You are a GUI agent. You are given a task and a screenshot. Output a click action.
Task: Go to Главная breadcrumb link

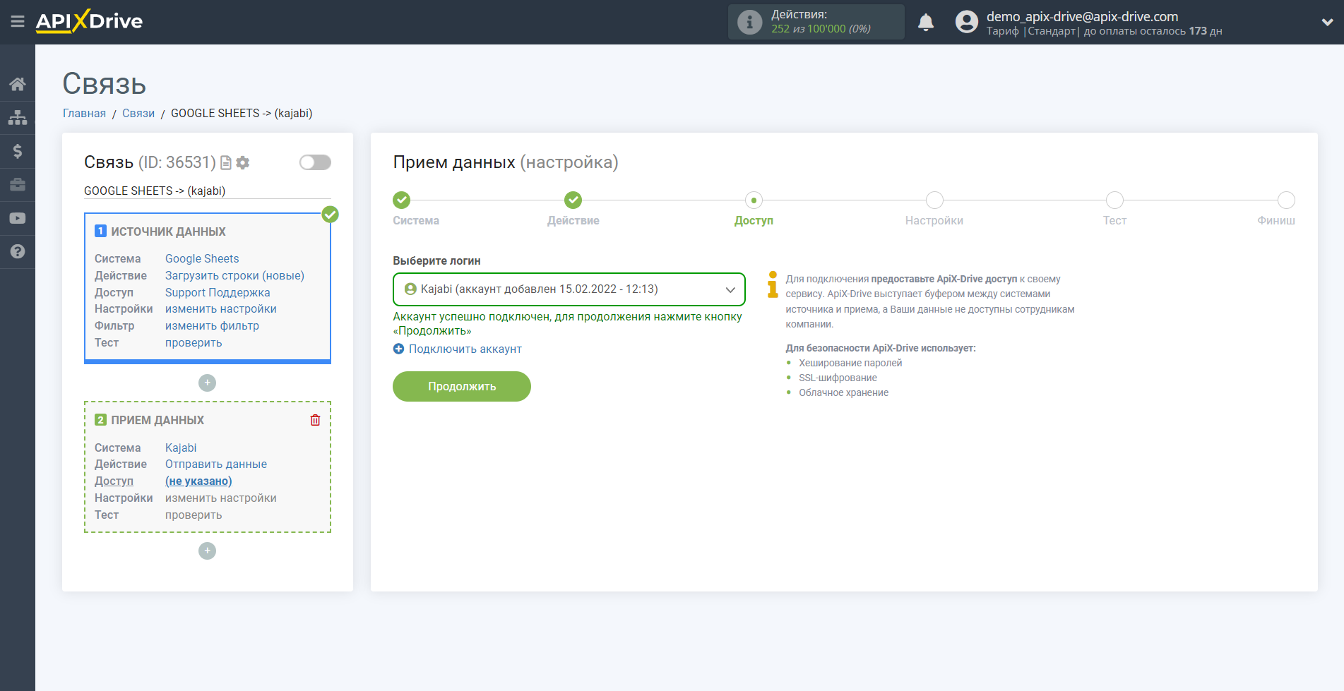[84, 113]
